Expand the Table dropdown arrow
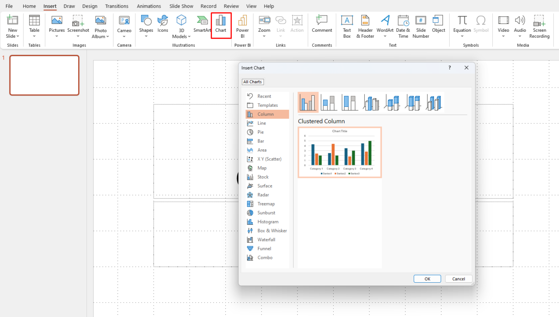This screenshot has width=559, height=317. [x=34, y=36]
